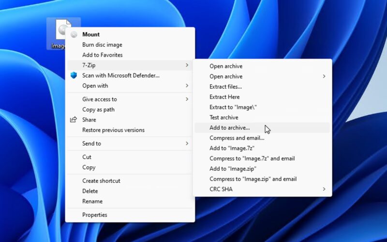Select Add to "Image.7z"
The width and height of the screenshot is (387, 242).
(262, 148)
